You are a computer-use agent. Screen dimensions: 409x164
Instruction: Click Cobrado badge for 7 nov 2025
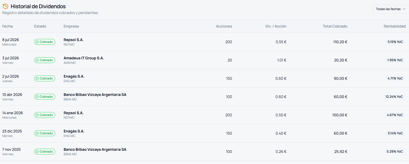45,152
